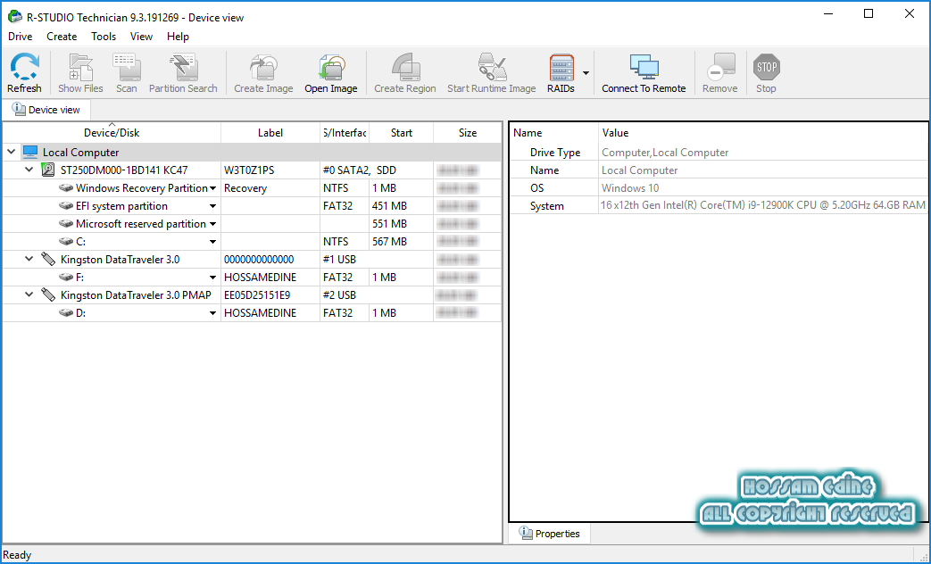Open the Tools menu

pos(104,37)
